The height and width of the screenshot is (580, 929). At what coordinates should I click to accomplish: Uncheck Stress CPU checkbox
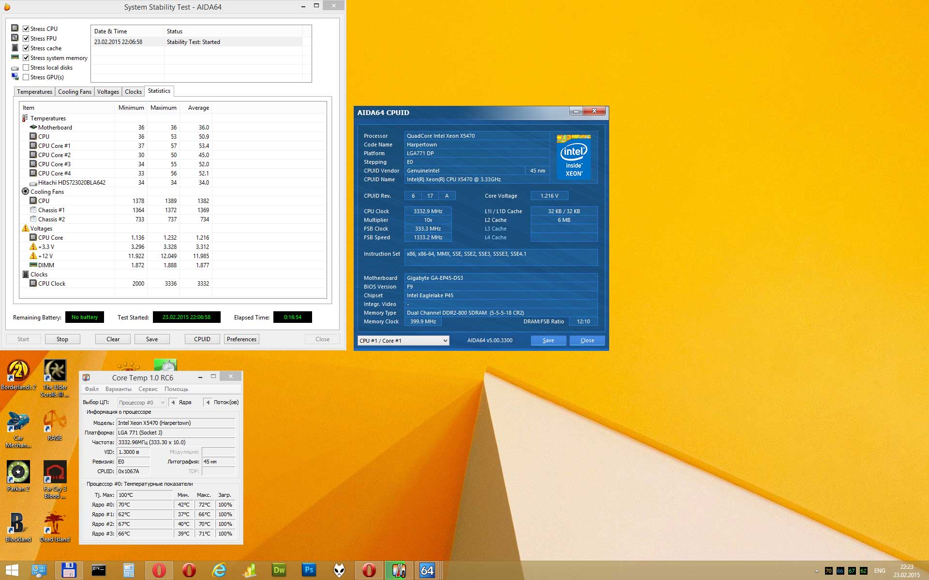26,29
